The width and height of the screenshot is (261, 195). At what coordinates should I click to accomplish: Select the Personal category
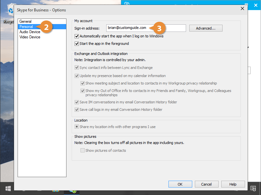tap(26, 27)
